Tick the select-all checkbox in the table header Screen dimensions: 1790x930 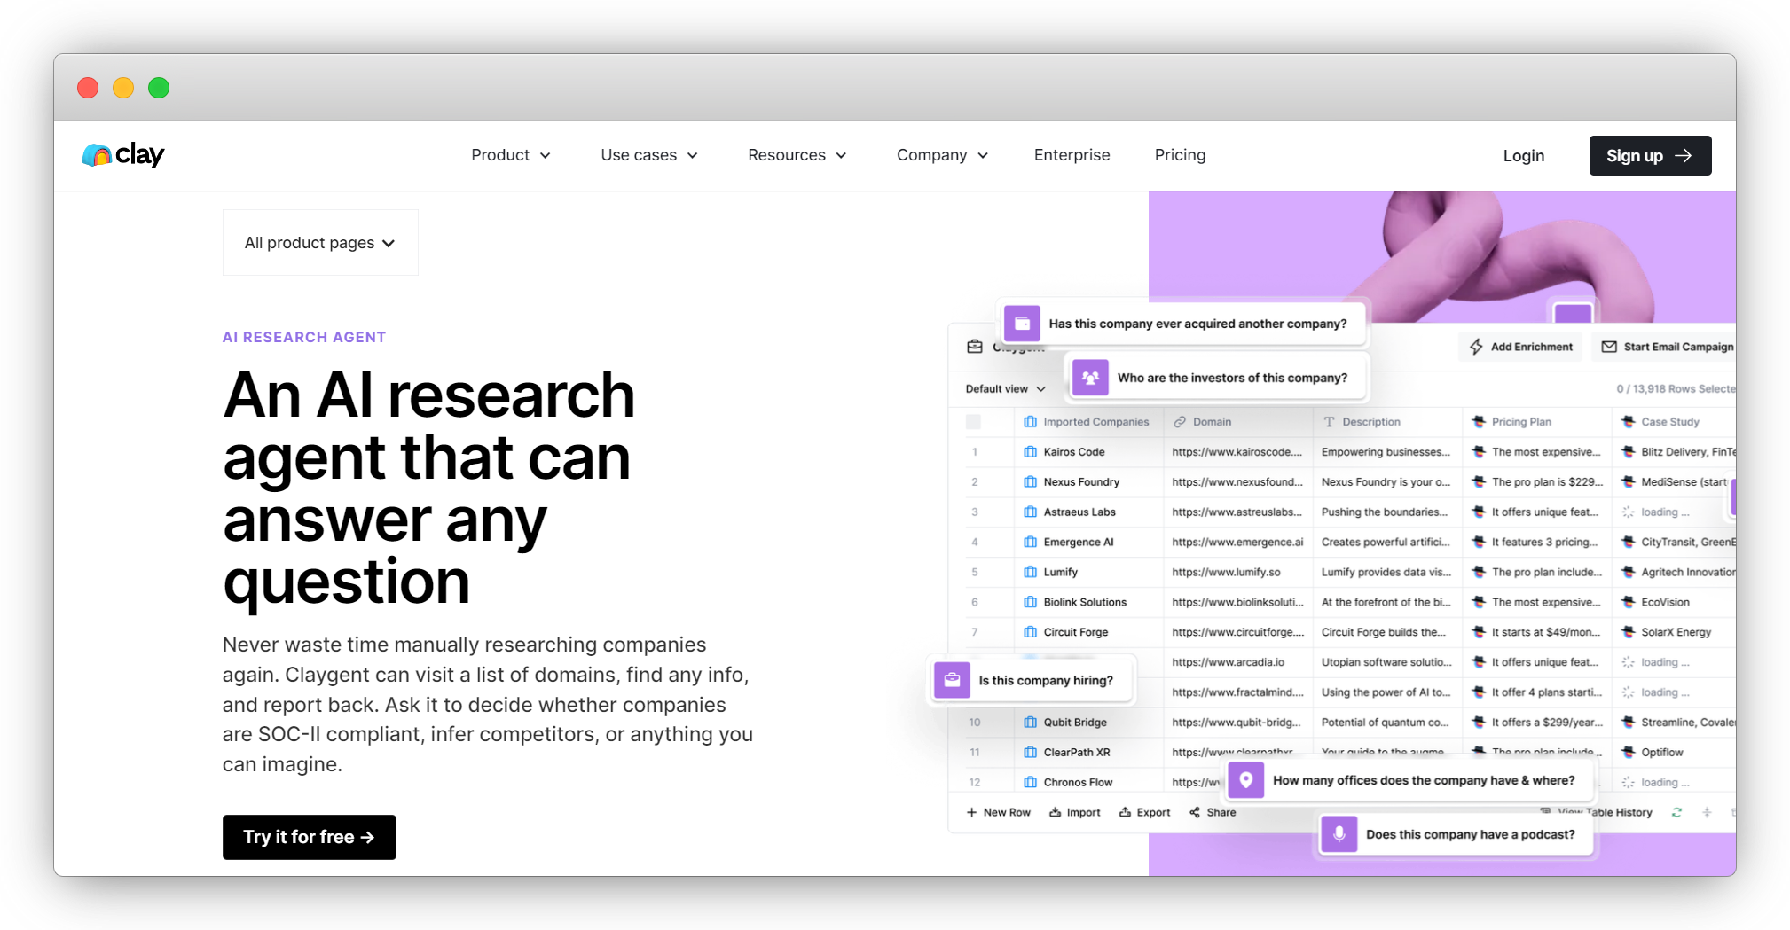tap(974, 422)
